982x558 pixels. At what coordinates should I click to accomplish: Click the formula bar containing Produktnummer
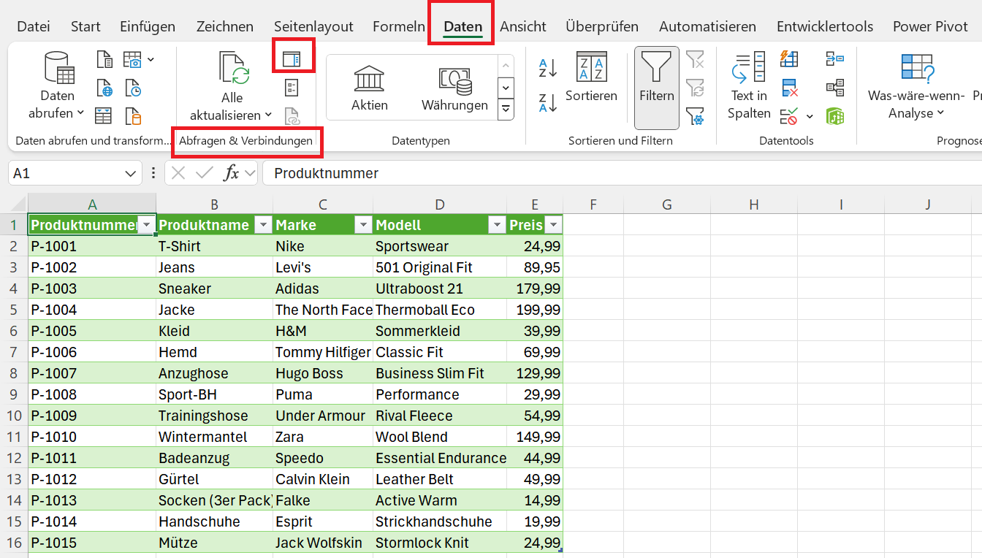[621, 173]
